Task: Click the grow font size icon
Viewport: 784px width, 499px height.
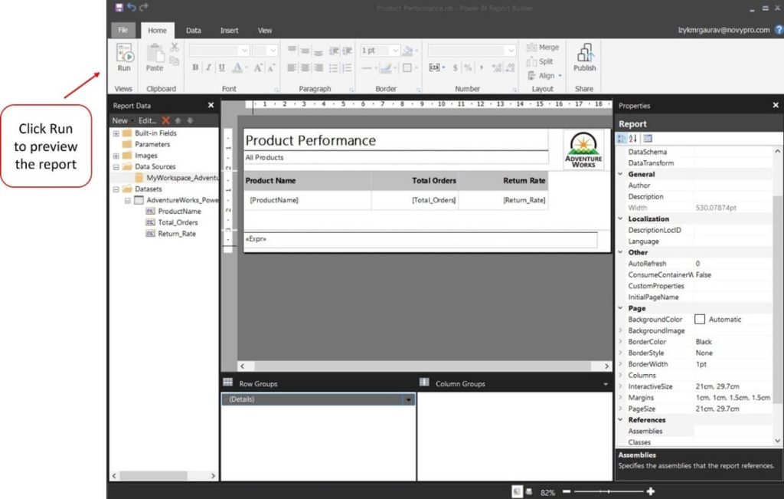Action: coord(257,67)
